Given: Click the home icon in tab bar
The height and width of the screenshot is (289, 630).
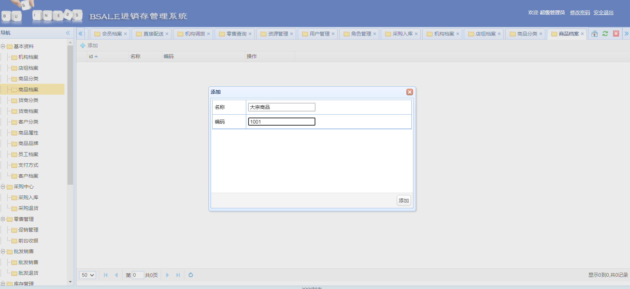Looking at the screenshot, I should [595, 34].
